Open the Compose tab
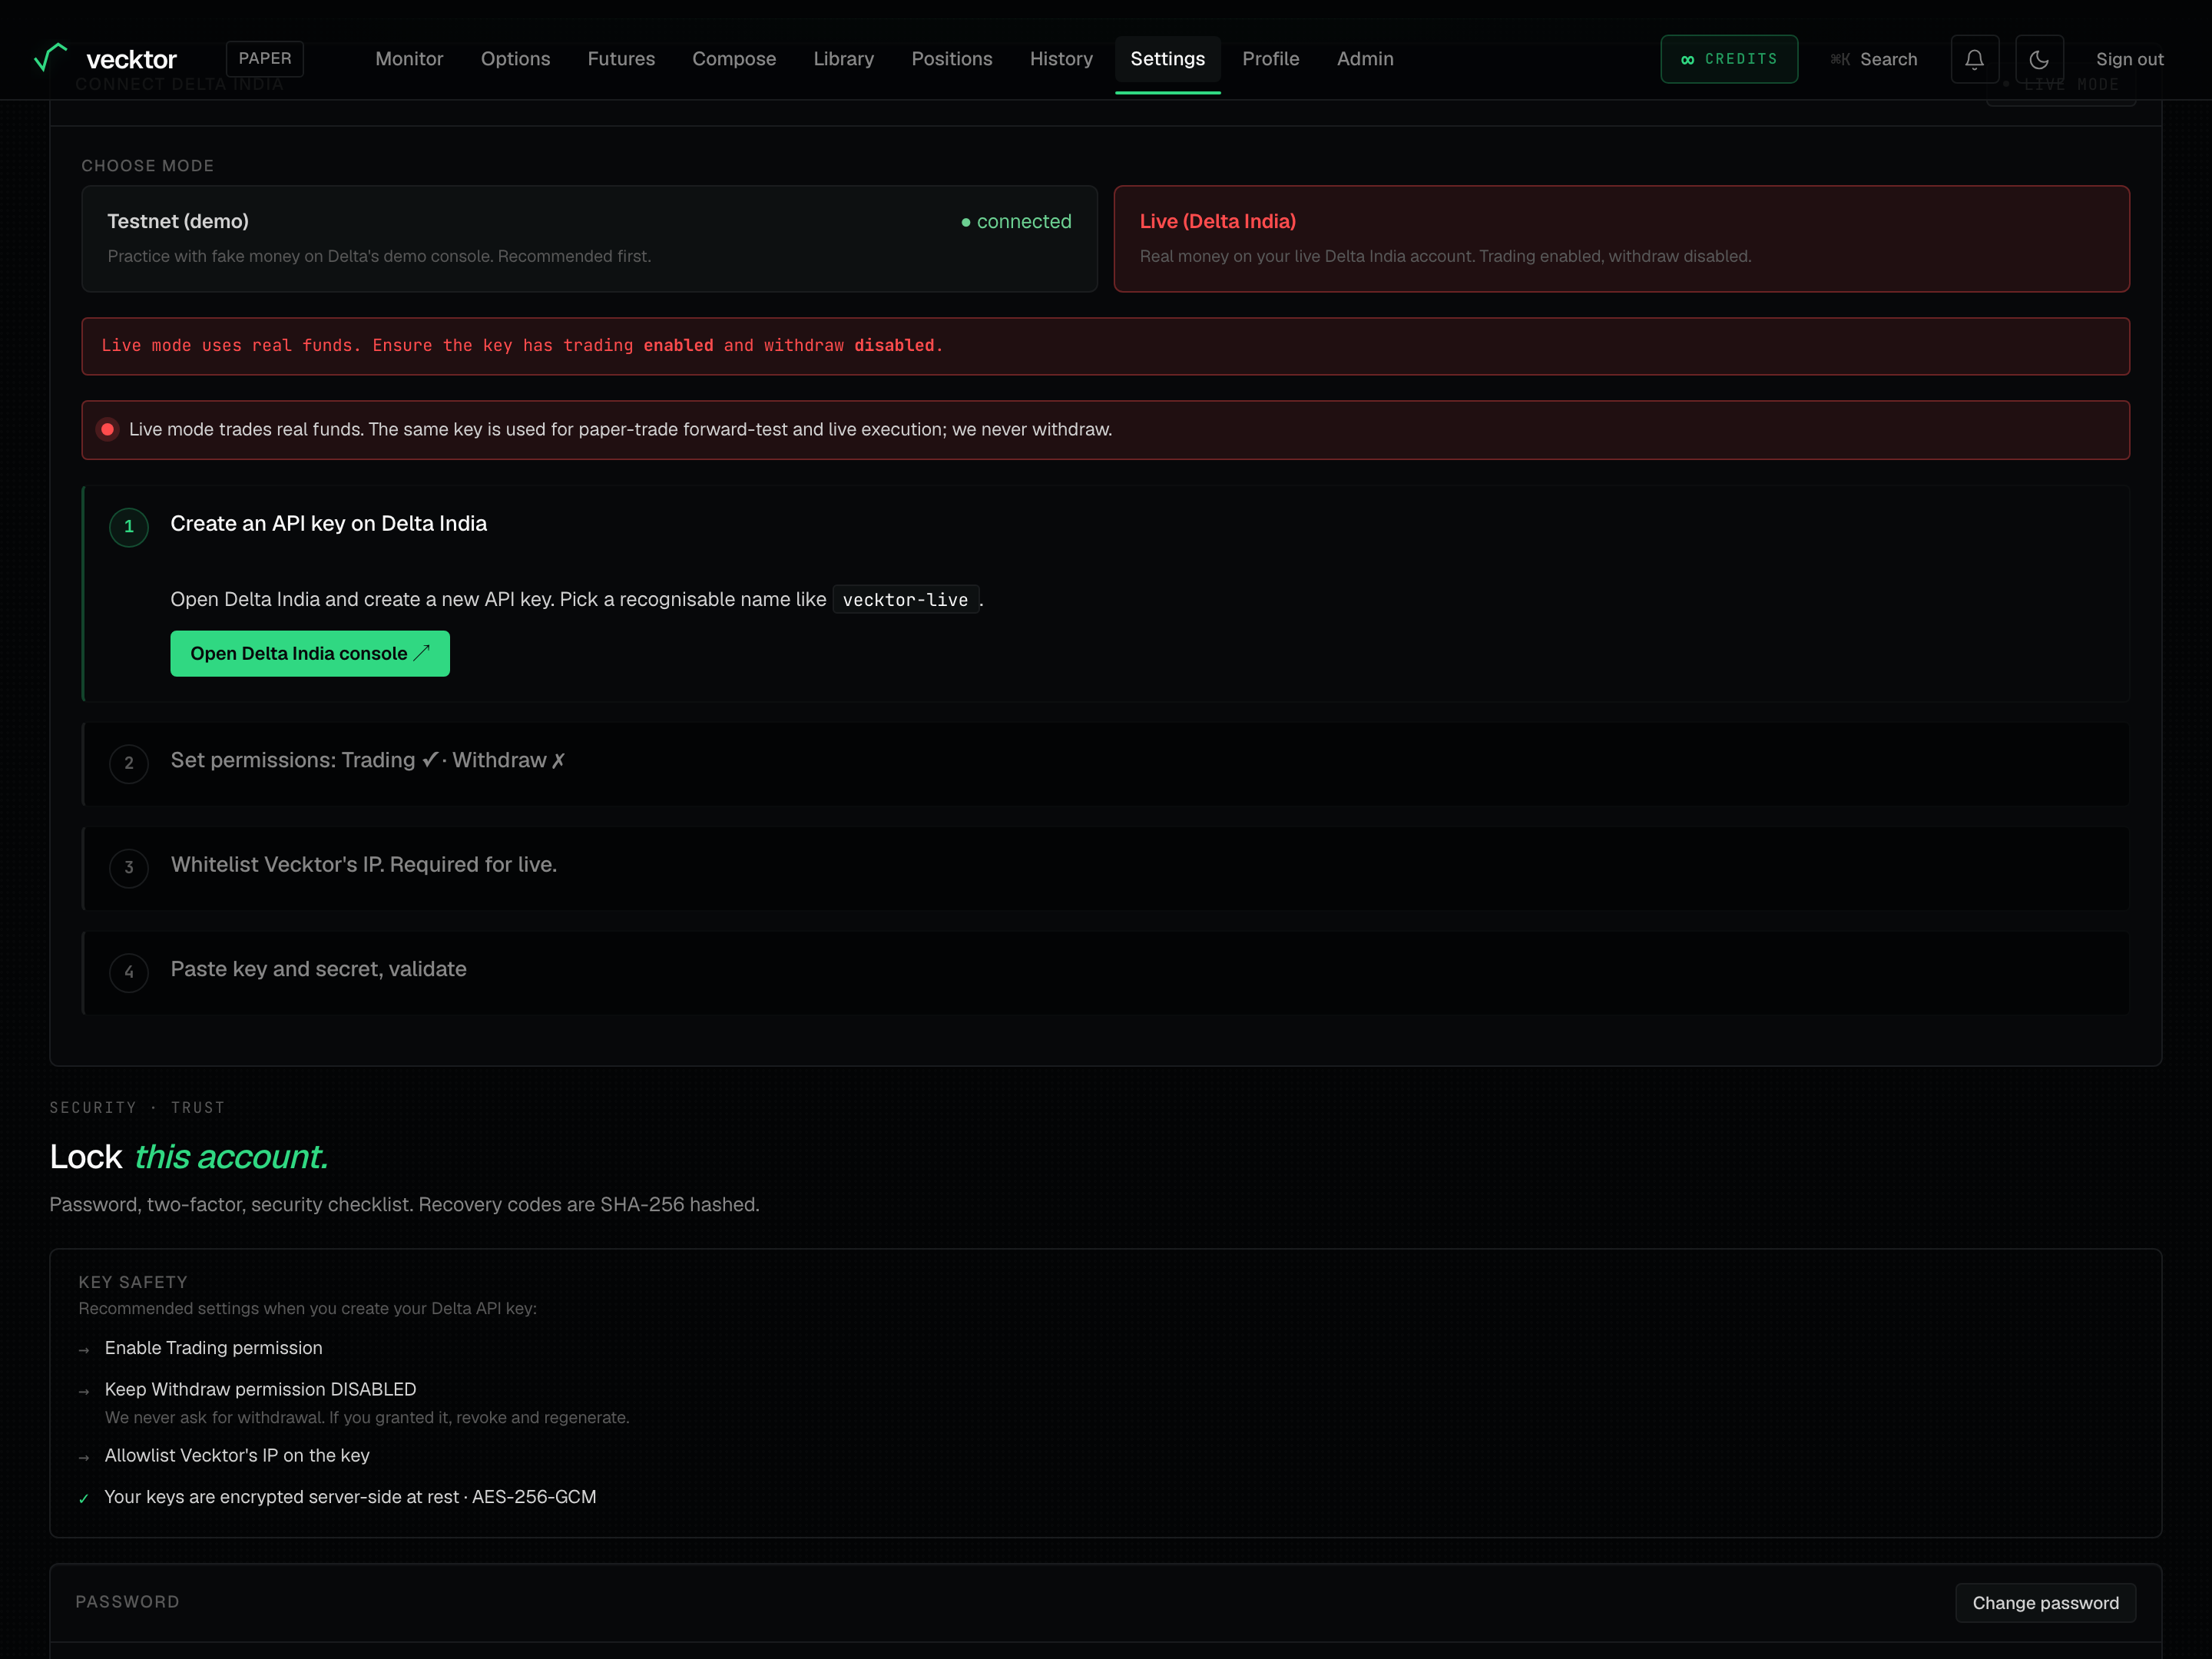Viewport: 2212px width, 1659px height. pyautogui.click(x=734, y=59)
